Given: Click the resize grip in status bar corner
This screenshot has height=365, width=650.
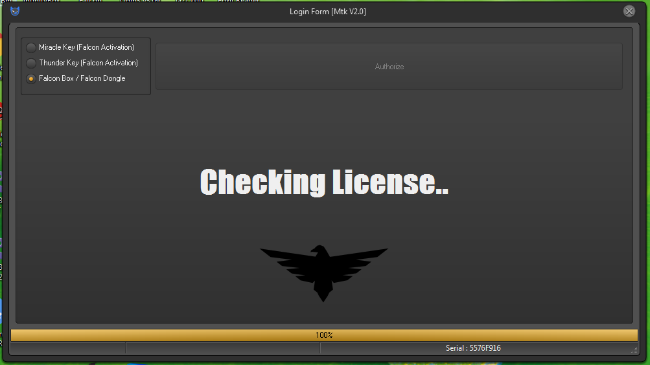Looking at the screenshot, I should 634,350.
